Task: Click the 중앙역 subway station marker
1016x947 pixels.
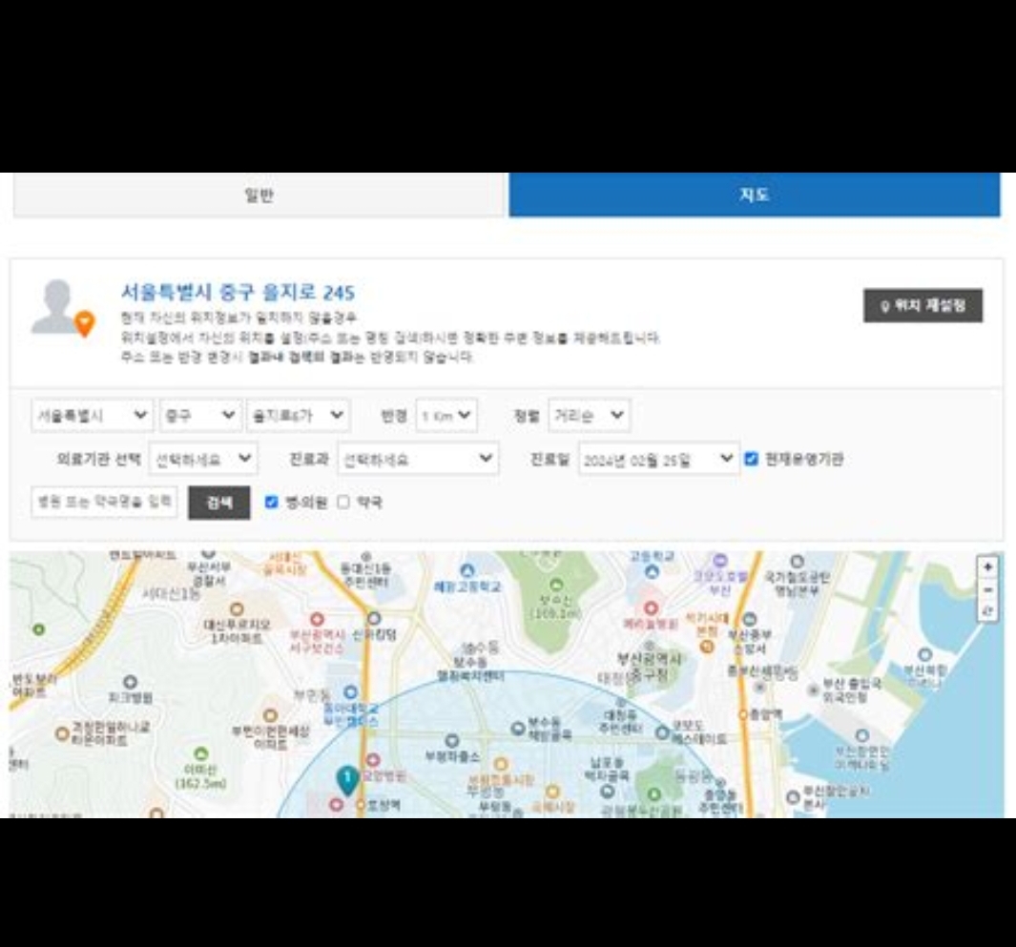Action: tap(744, 715)
